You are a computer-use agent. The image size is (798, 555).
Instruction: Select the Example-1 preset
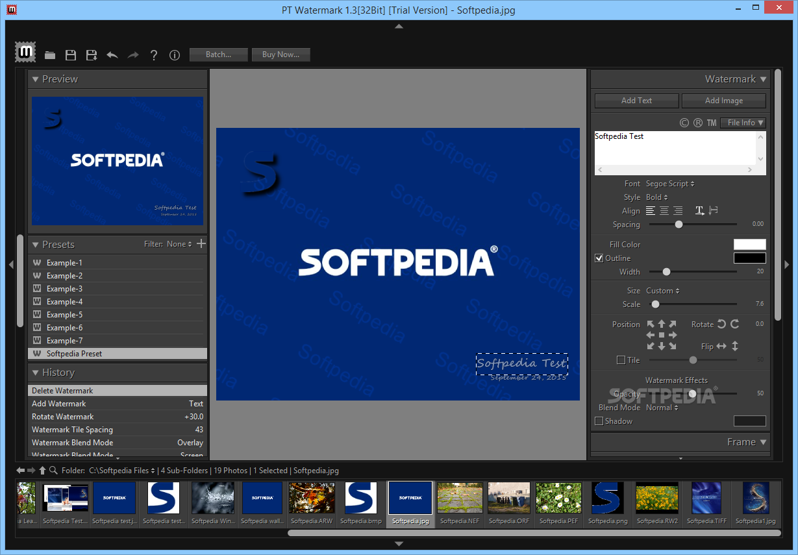(118, 263)
